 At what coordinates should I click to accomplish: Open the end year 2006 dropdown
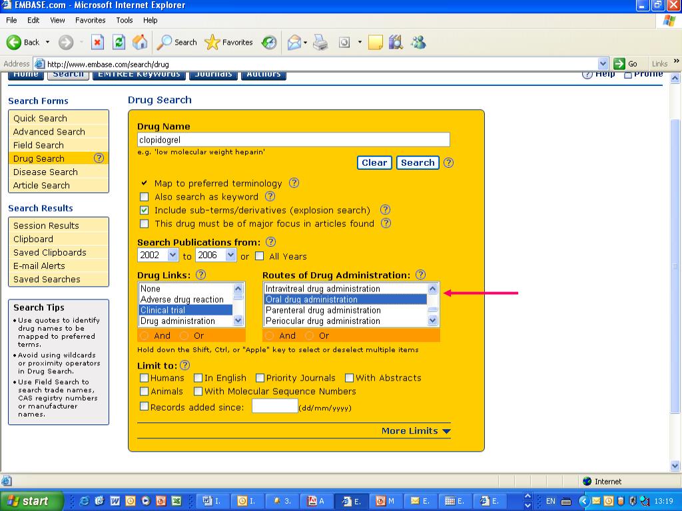(x=230, y=255)
